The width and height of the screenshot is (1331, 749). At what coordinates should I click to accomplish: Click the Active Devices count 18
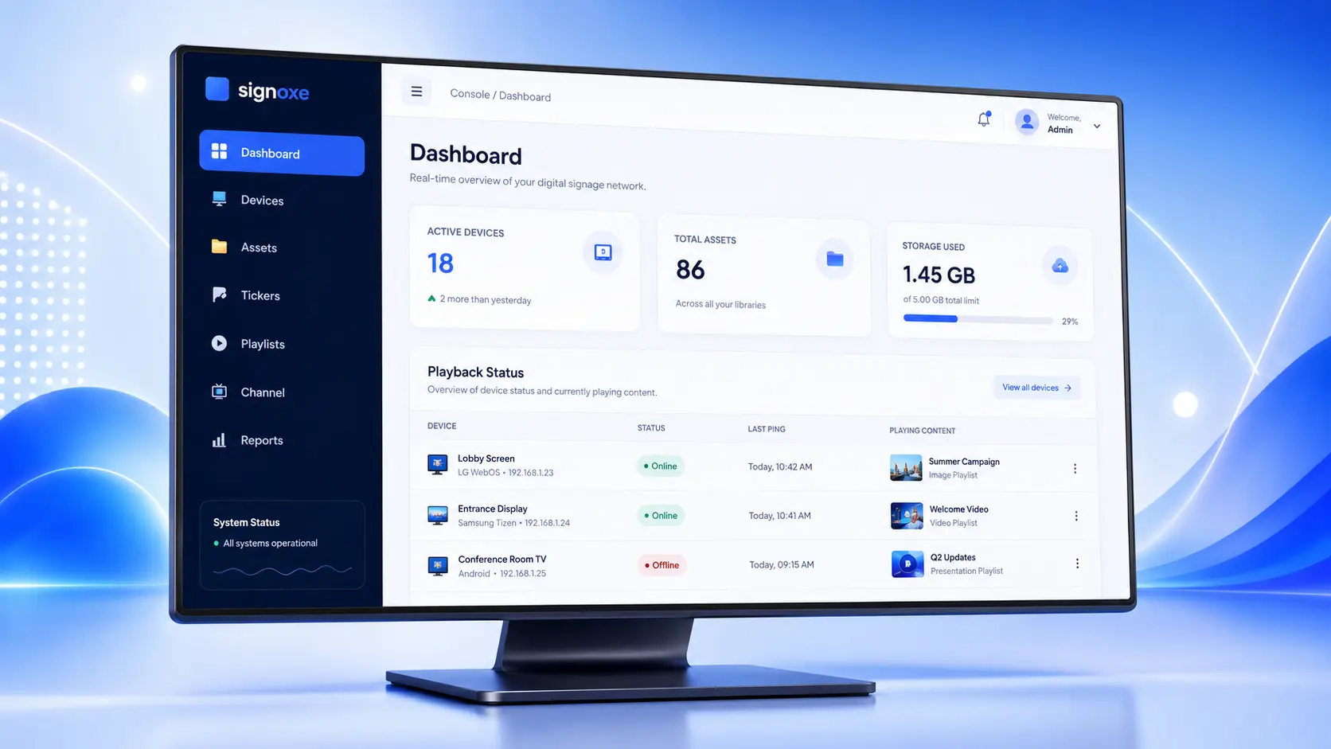[440, 263]
